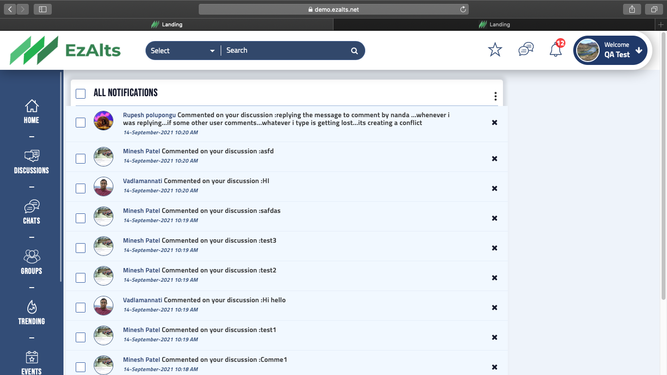
Task: Switch to the second Landing browser tab
Action: tap(494, 24)
